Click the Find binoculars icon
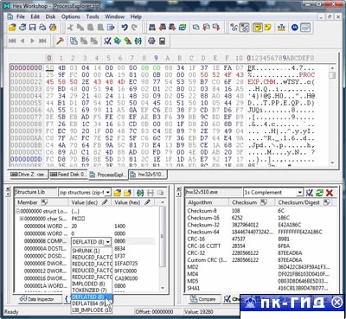Screen dimensions: 346x319 (x=152, y=28)
